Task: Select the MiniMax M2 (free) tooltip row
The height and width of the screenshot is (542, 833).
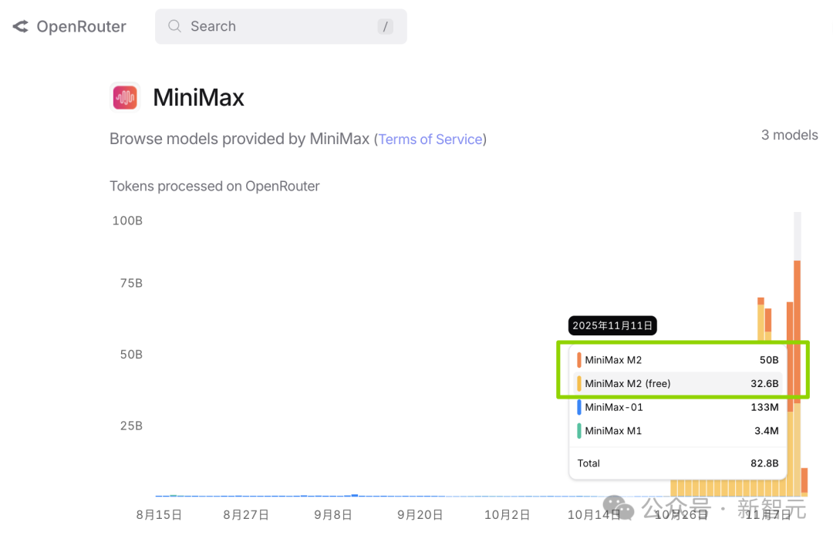Action: [x=678, y=383]
